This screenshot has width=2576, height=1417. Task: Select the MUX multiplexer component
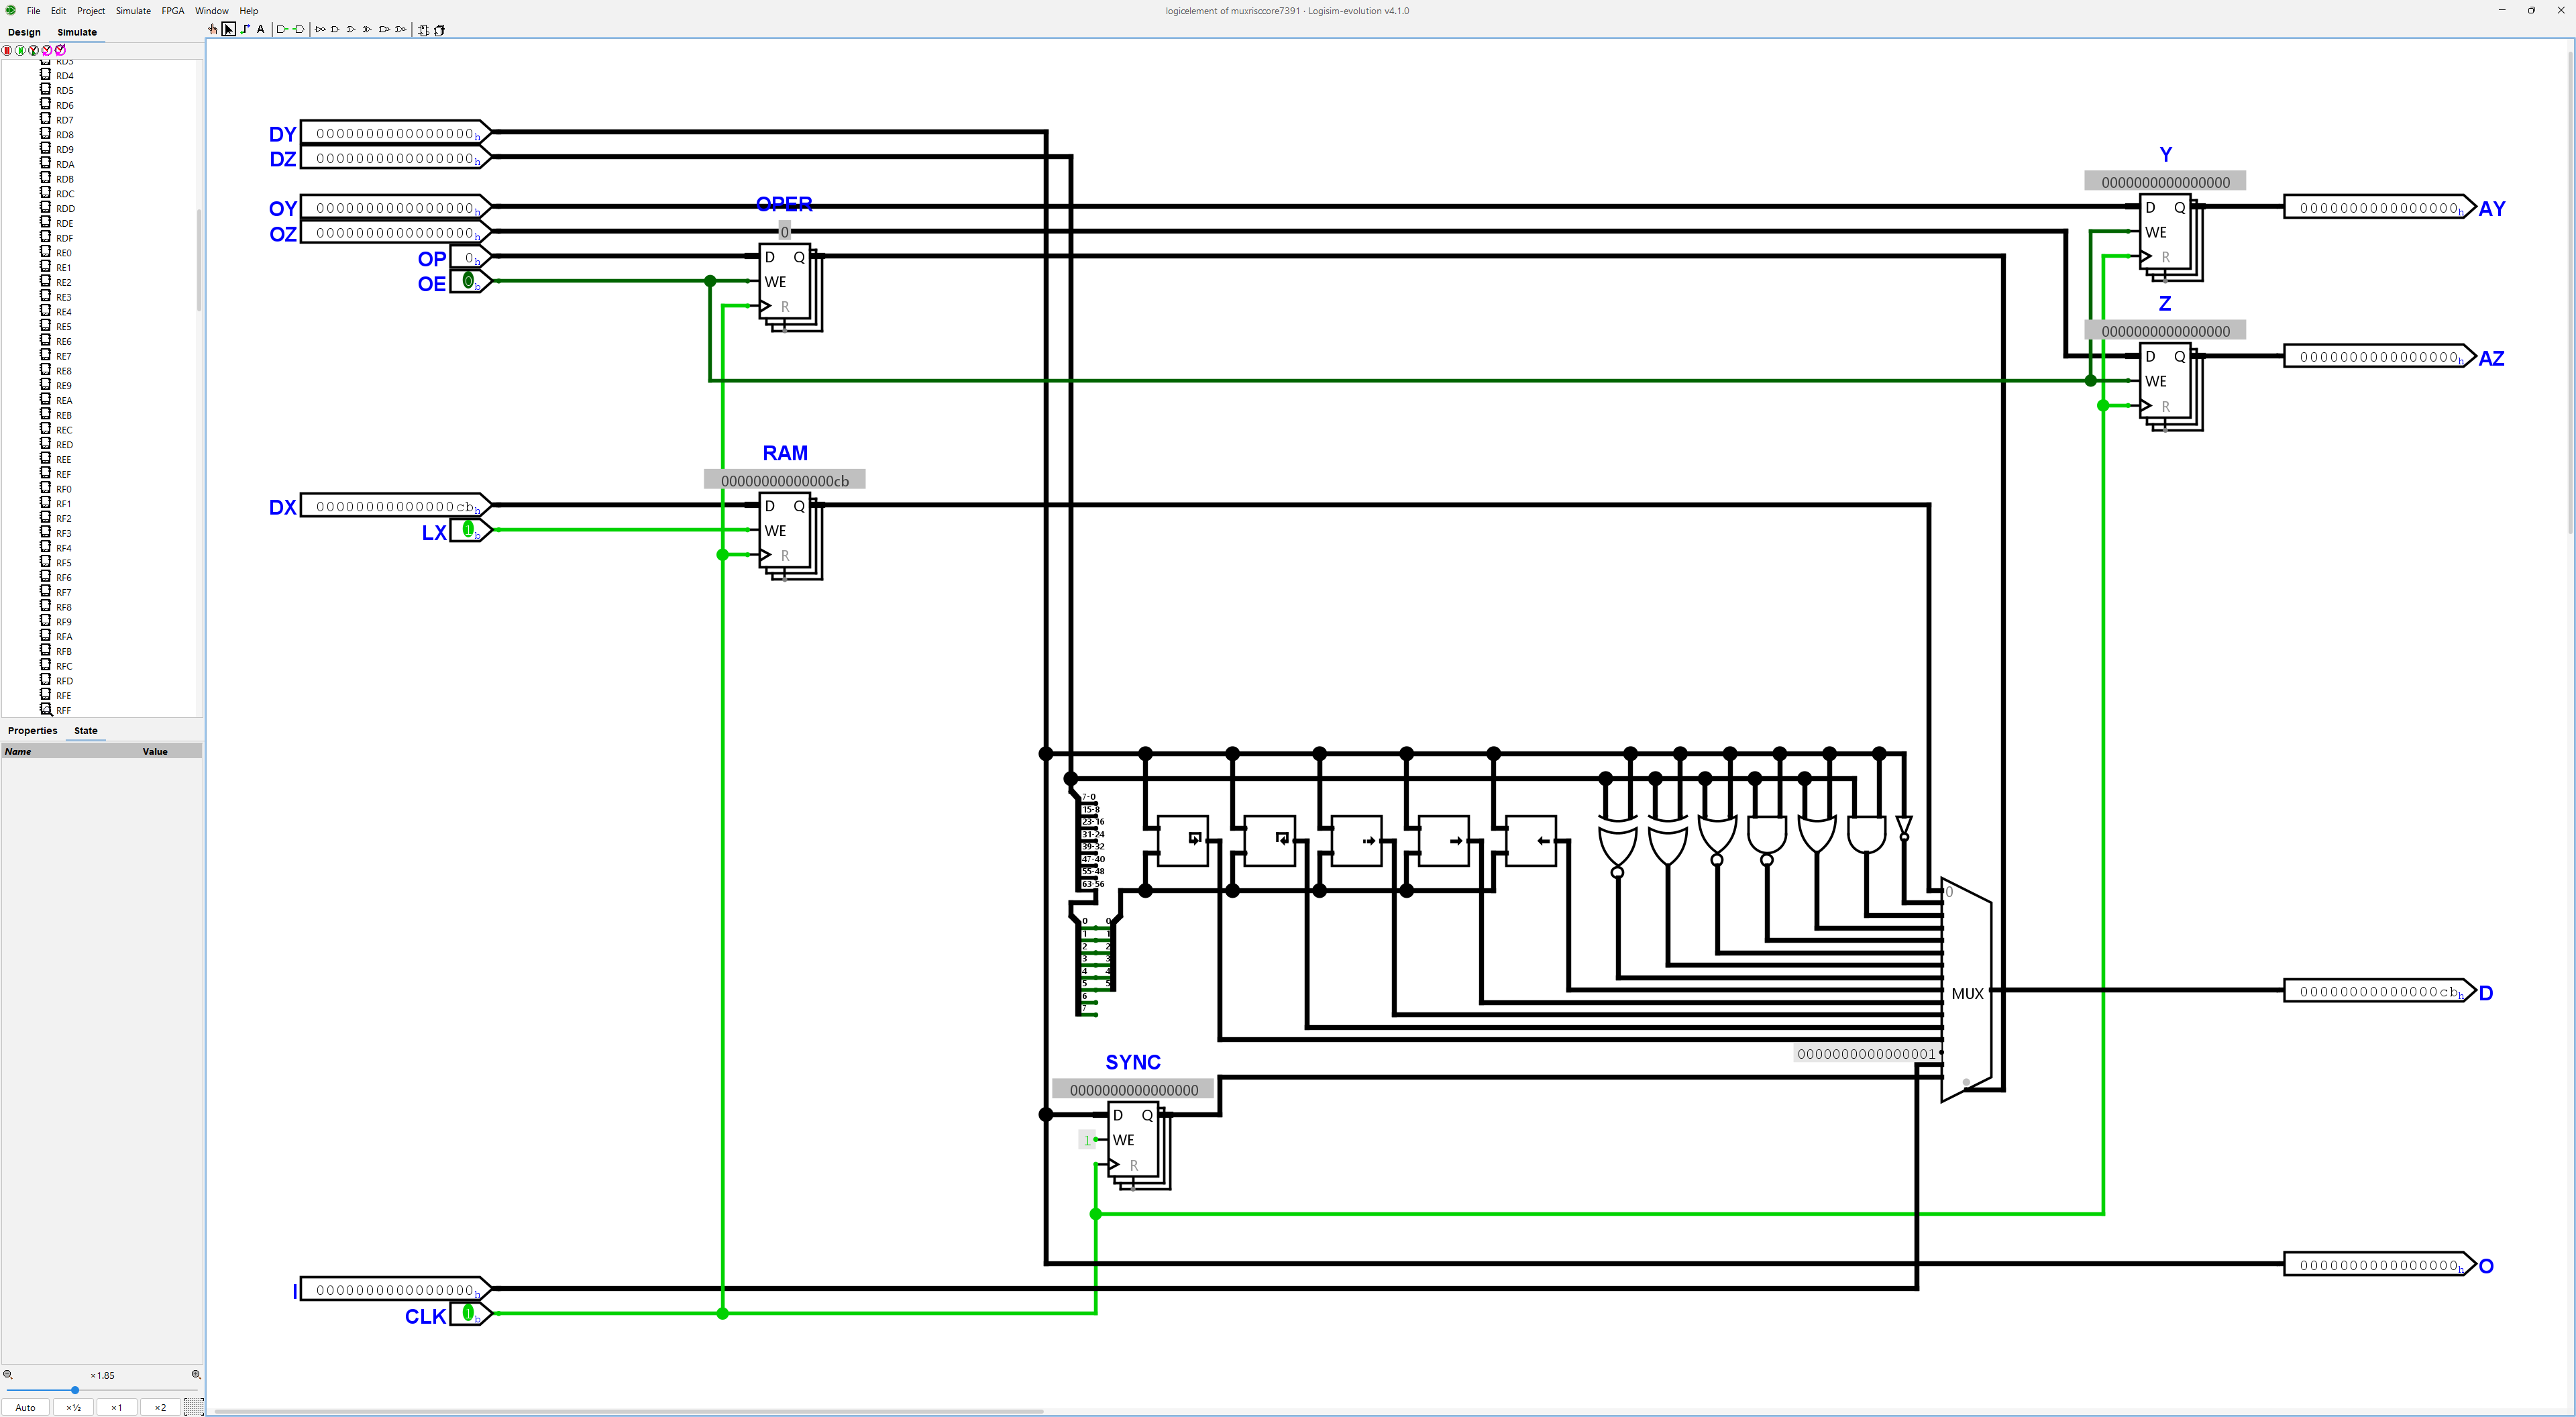coord(1966,991)
